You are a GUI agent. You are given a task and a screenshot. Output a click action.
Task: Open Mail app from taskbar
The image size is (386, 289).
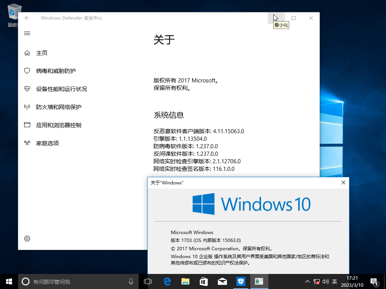(x=222, y=281)
